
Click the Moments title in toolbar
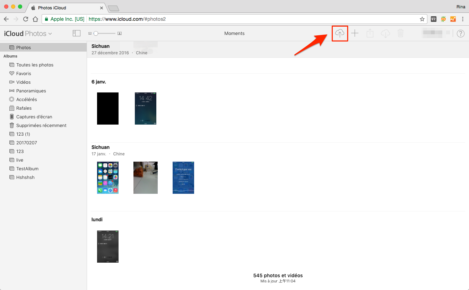click(x=234, y=34)
